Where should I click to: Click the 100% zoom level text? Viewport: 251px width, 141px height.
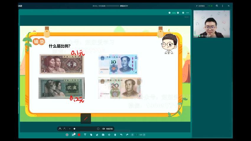(174, 13)
